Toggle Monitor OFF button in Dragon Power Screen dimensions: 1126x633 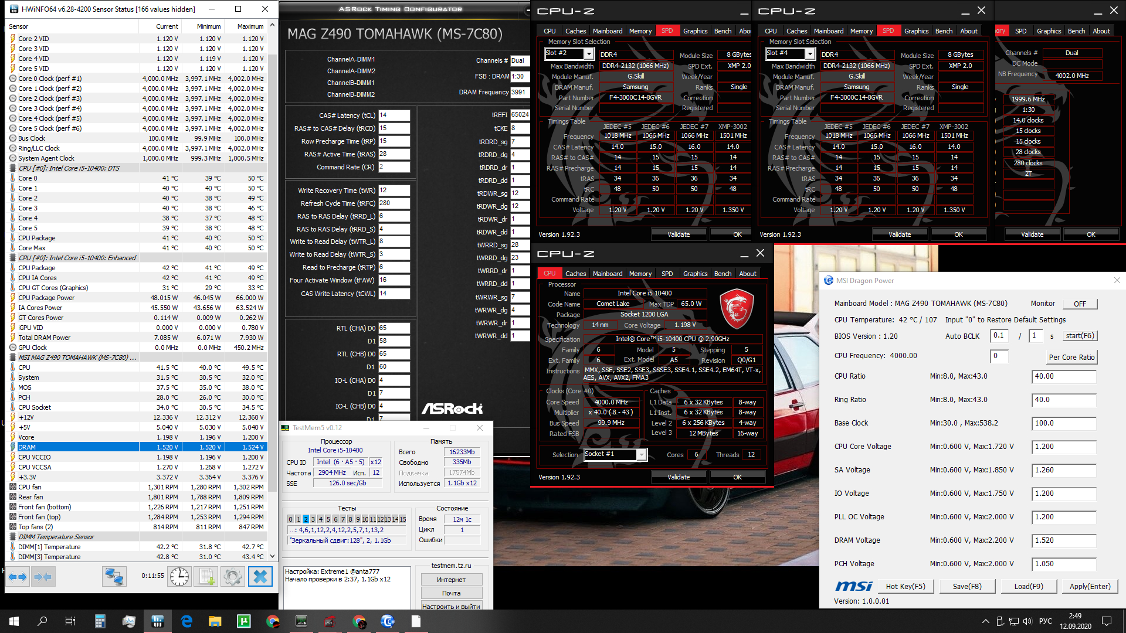[1080, 304]
